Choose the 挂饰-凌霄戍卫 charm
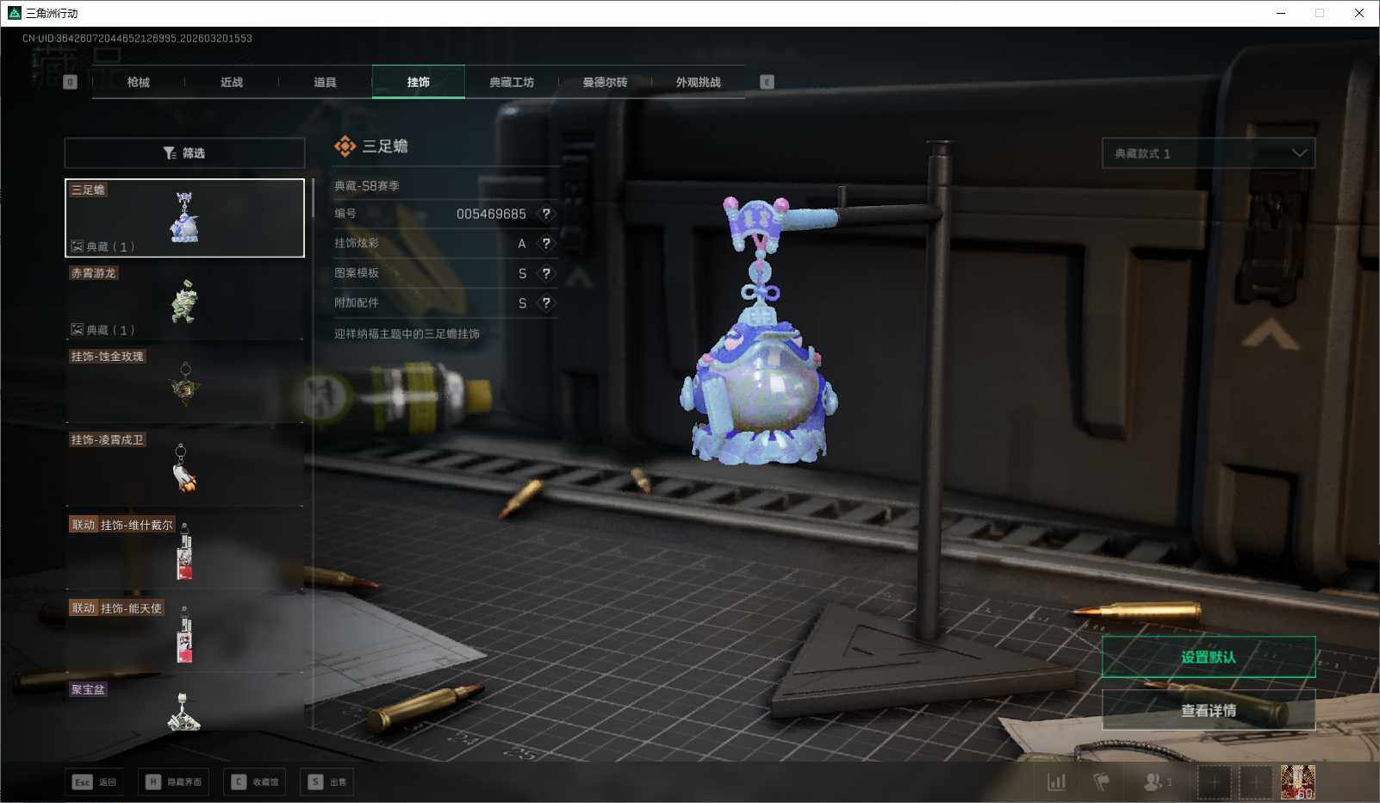 pos(184,468)
